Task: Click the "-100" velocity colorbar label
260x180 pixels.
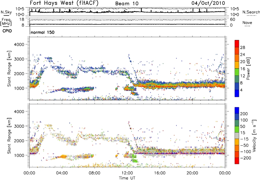Action: 246,151
